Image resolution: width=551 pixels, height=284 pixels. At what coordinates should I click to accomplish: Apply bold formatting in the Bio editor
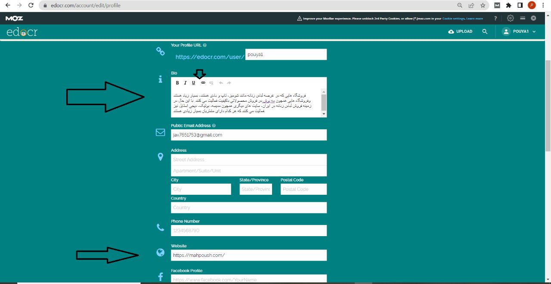(x=177, y=83)
